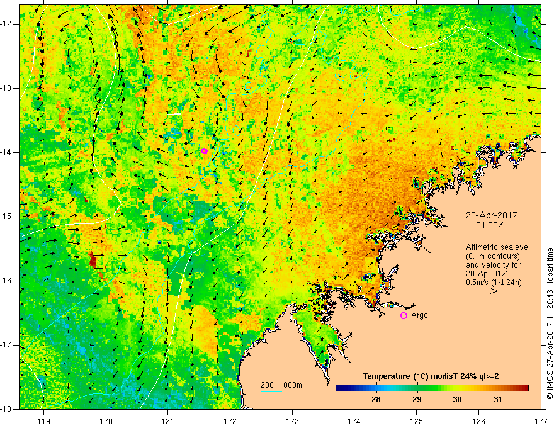Click latitude label -13
554x428 pixels.
(8, 88)
